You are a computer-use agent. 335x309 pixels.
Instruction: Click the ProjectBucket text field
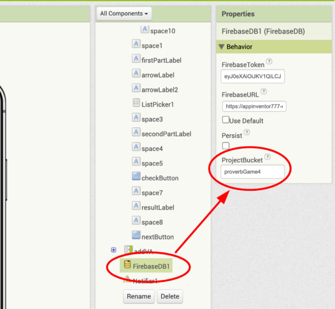click(x=252, y=172)
